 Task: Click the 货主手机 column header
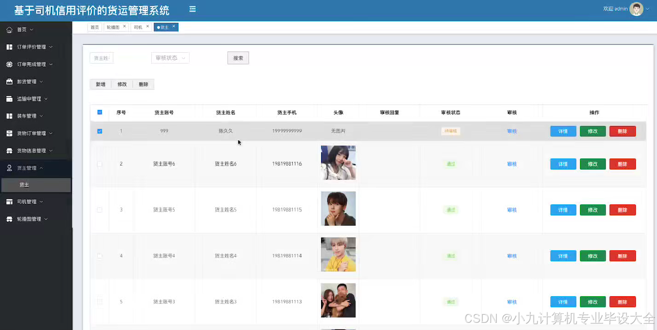pyautogui.click(x=287, y=113)
